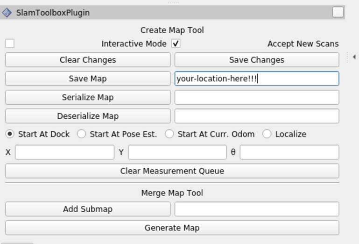
Task: Click Clear Measurement Queue button
Action: coord(172,171)
